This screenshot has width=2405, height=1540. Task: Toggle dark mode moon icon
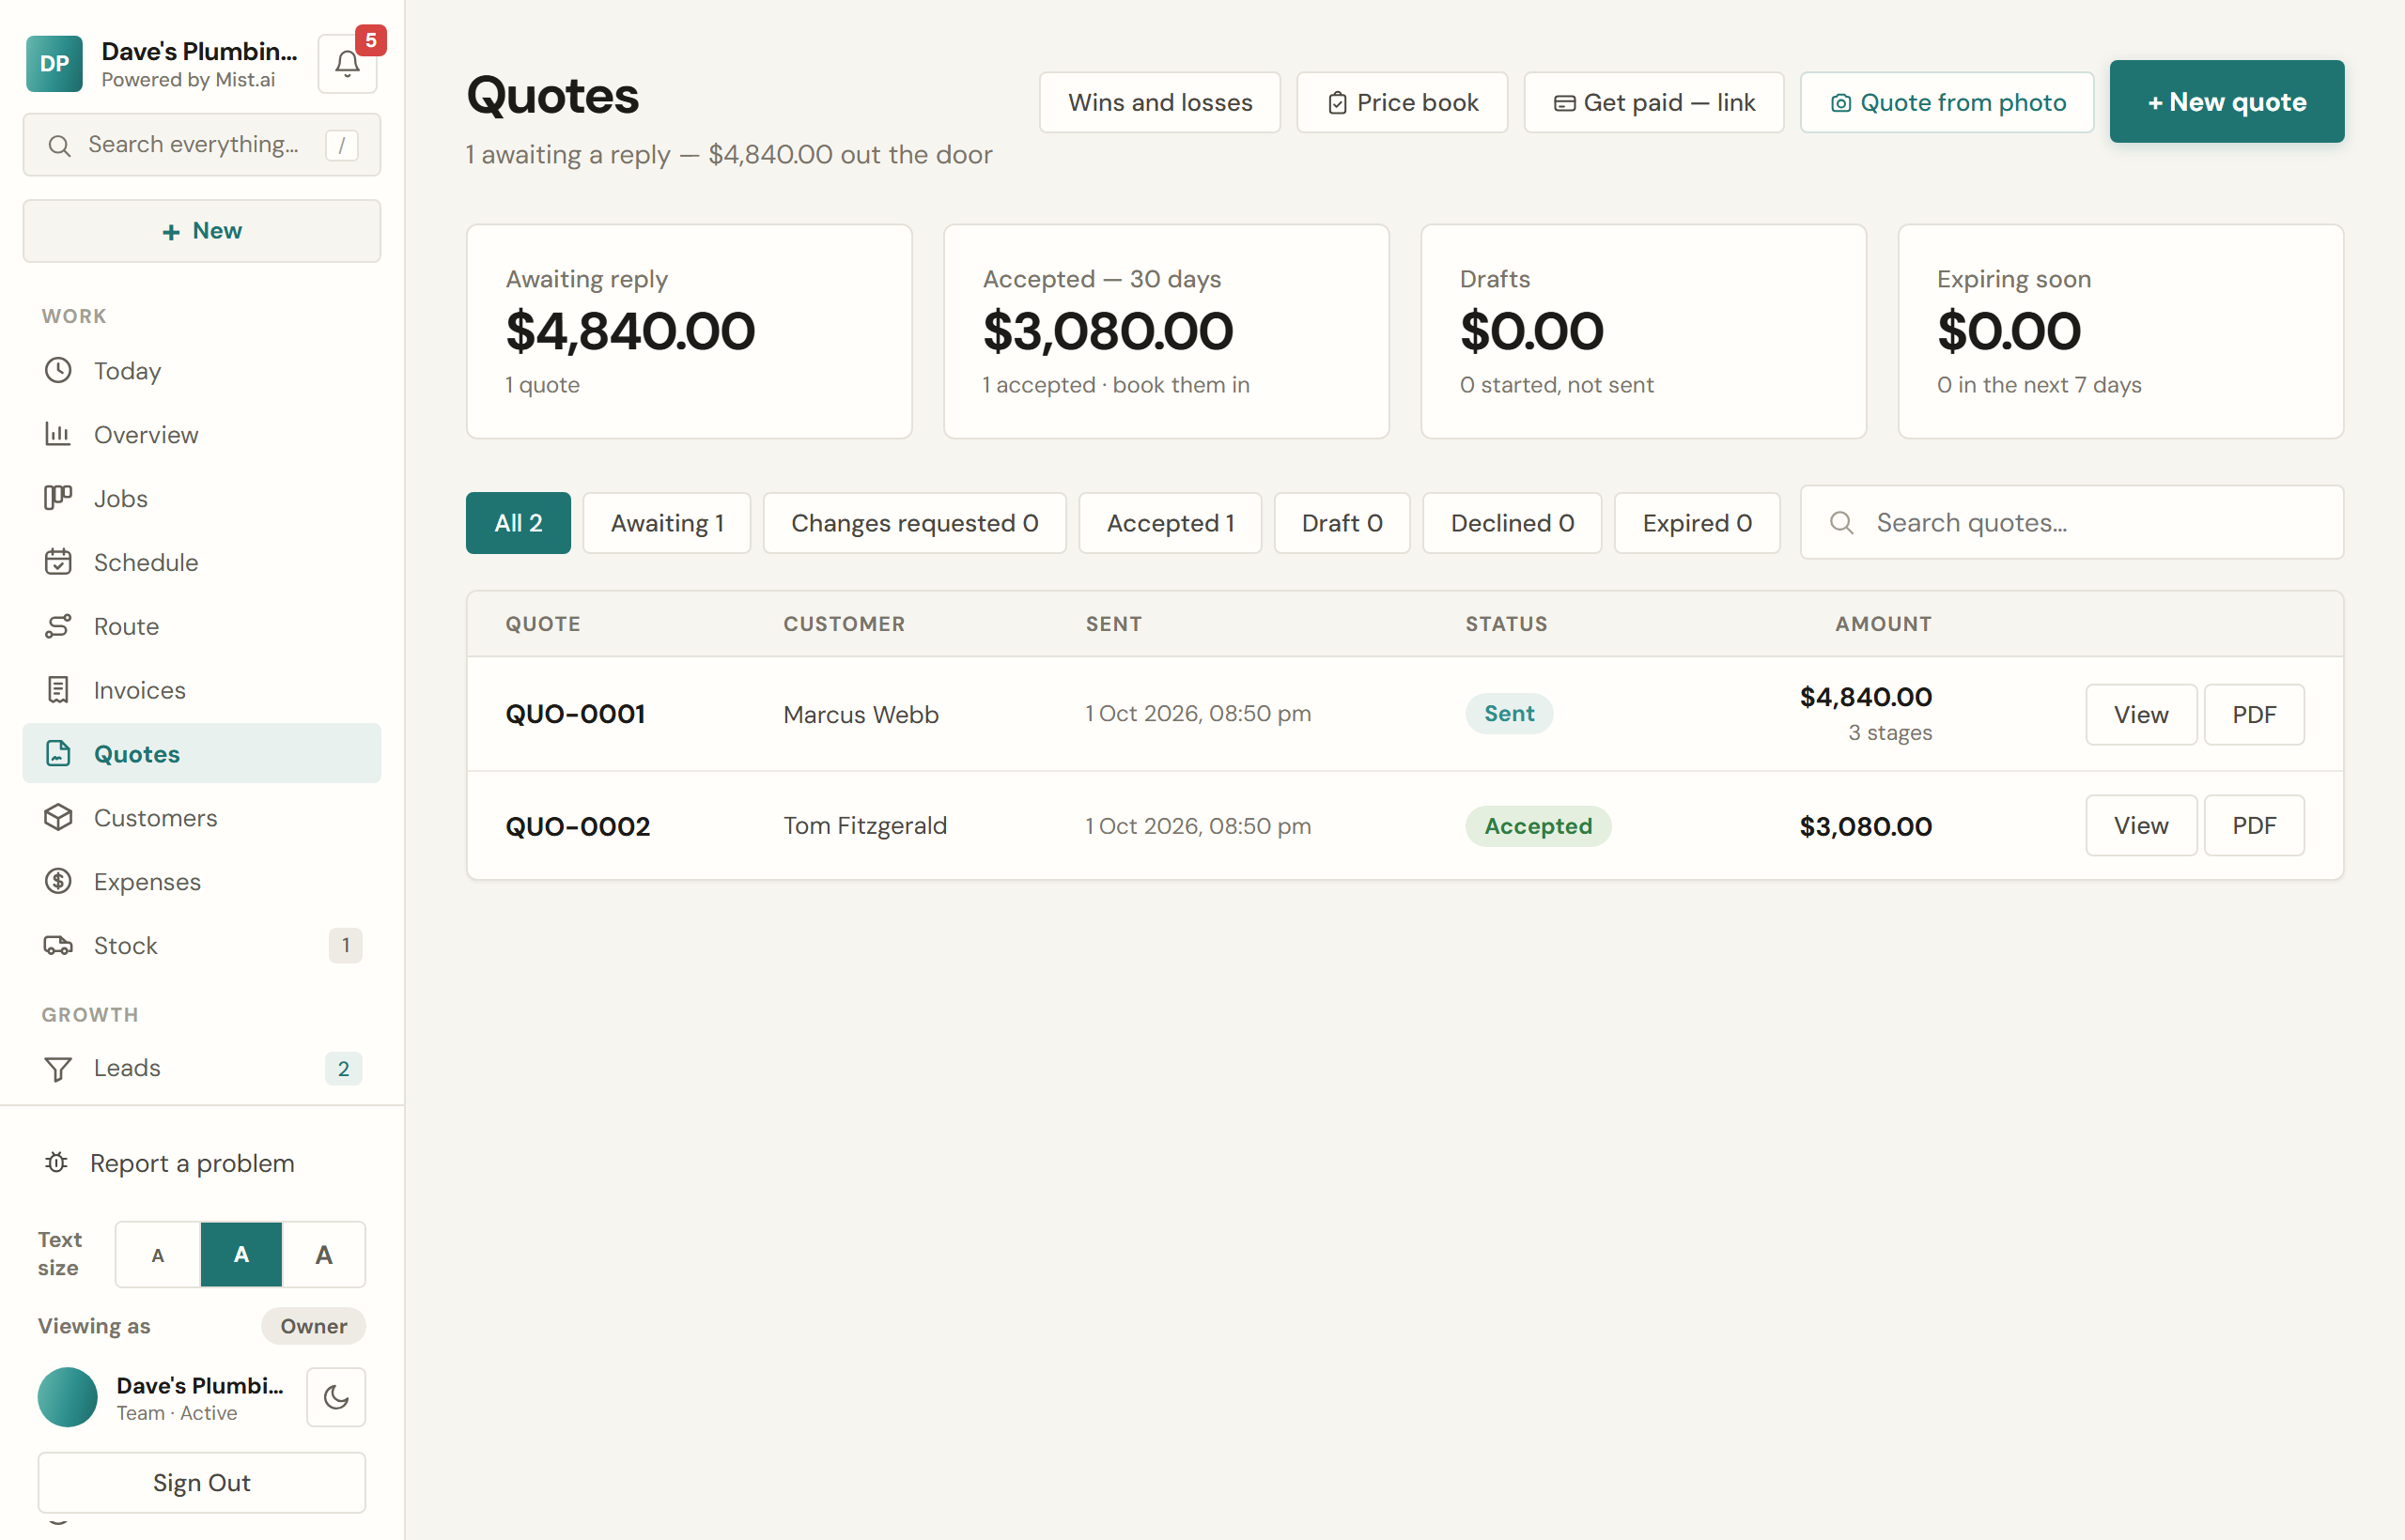pyautogui.click(x=336, y=1397)
